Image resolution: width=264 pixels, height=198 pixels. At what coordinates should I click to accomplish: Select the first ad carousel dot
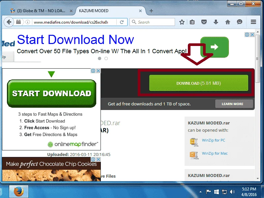coord(100,58)
